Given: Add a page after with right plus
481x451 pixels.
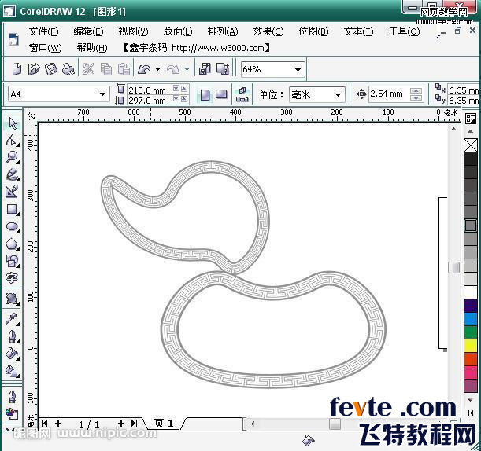Looking at the screenshot, I should click(x=121, y=423).
